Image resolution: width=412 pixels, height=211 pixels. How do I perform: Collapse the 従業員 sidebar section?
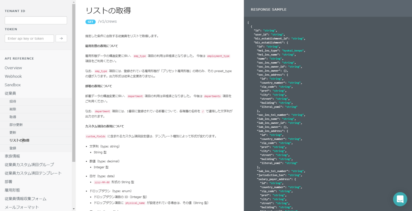coord(10,93)
